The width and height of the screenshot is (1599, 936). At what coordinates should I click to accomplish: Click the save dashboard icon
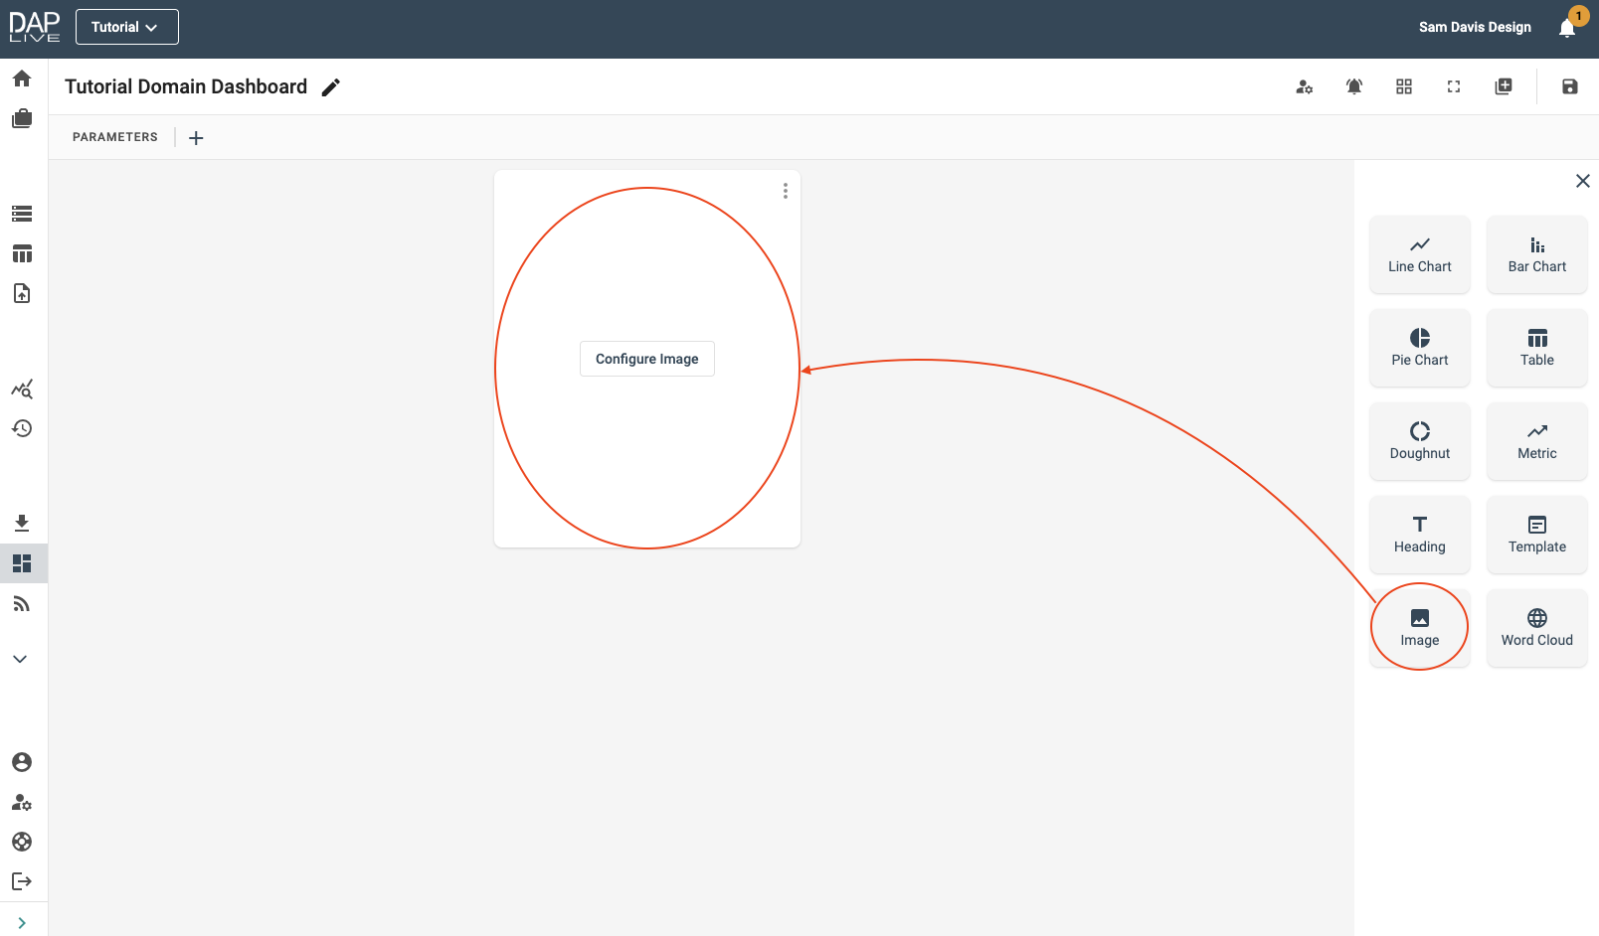pos(1569,86)
